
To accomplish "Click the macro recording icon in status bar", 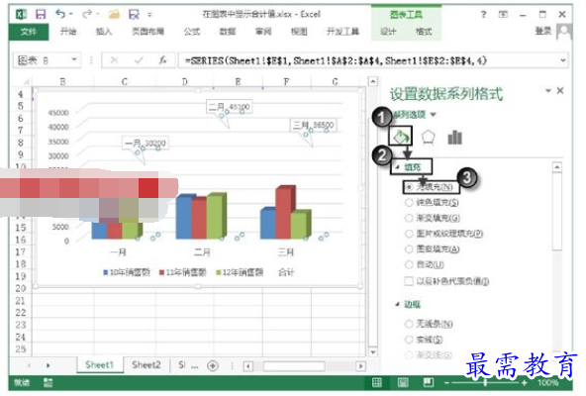I will tap(48, 382).
